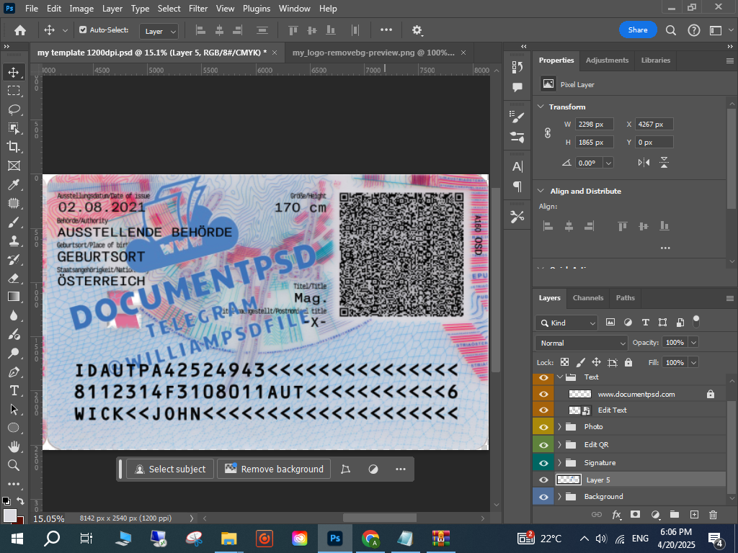Toggle the width-height link constraint
The width and height of the screenshot is (738, 553).
[x=548, y=133]
